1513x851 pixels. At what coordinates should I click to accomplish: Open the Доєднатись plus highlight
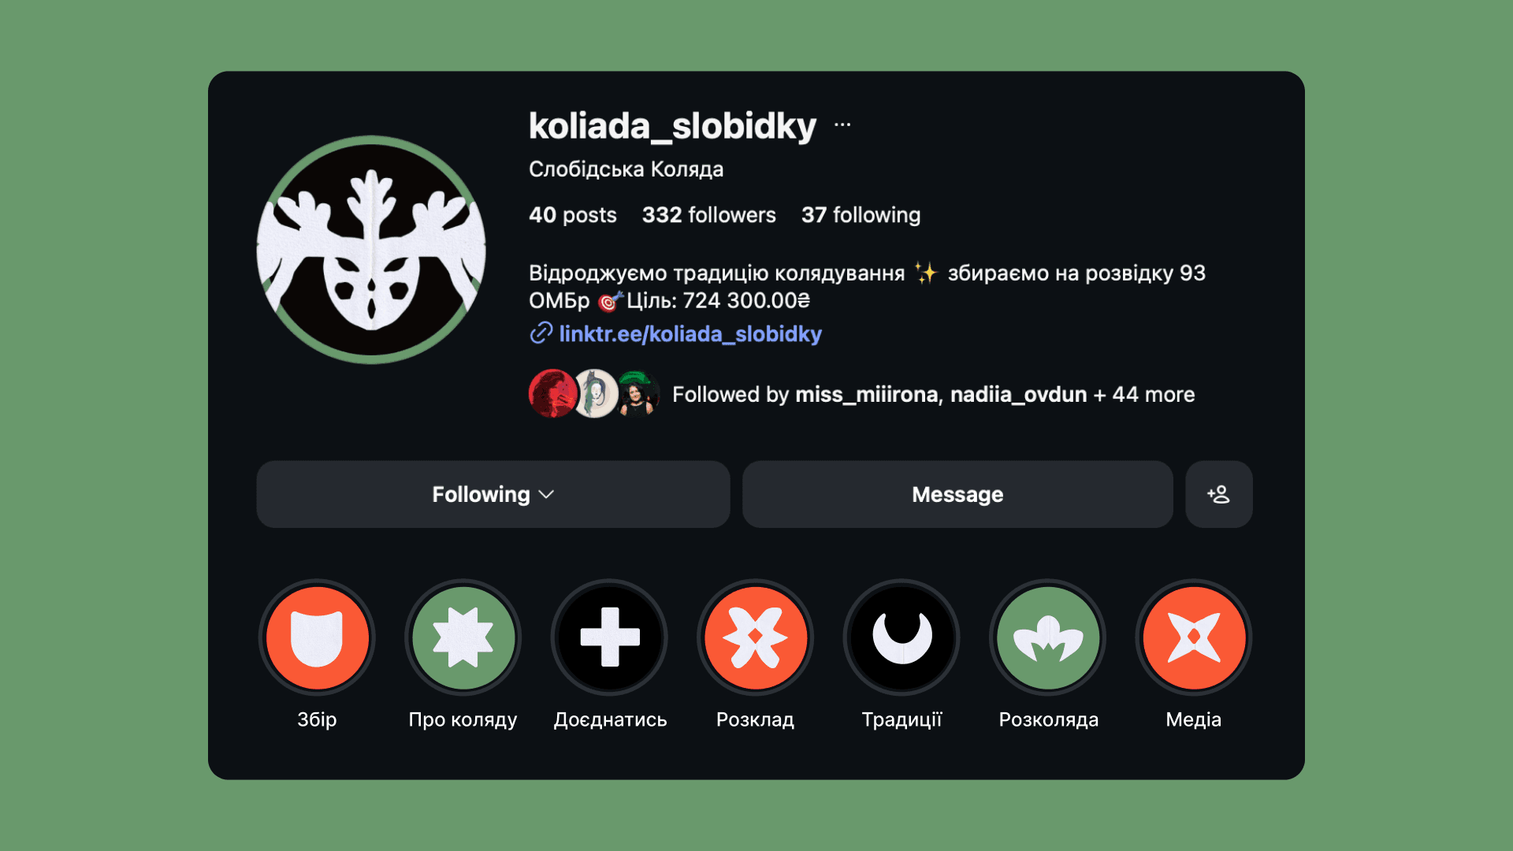coord(609,637)
